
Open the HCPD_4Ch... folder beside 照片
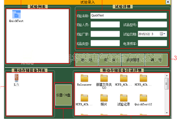pos(84,98)
